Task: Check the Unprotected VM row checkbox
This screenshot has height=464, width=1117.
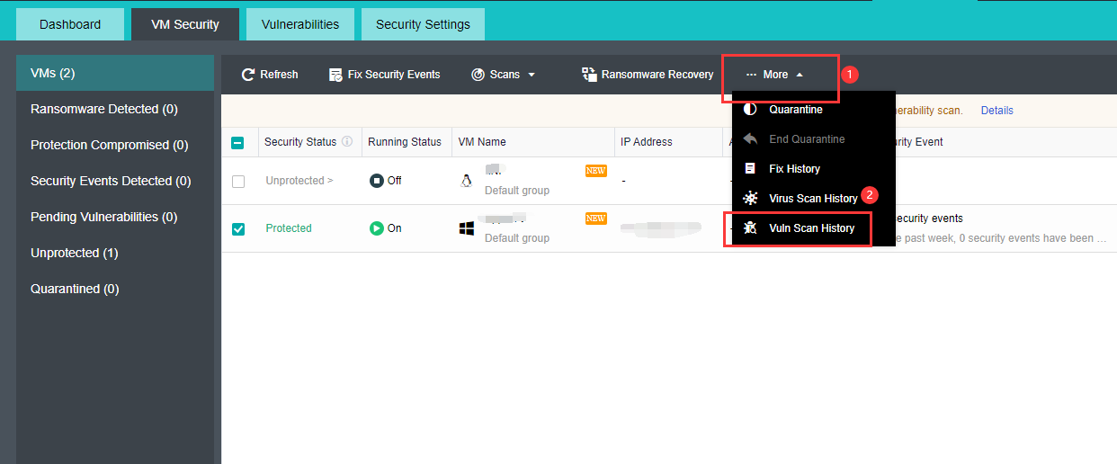Action: tap(238, 181)
